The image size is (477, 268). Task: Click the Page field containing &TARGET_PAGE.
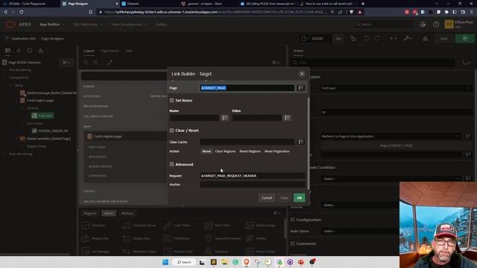click(247, 88)
